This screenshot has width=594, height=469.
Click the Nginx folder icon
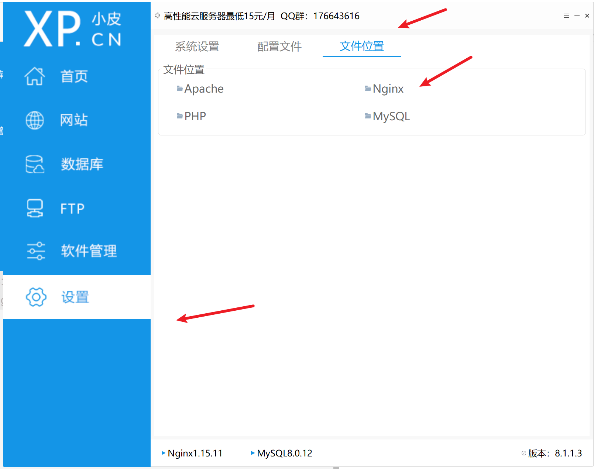coord(368,89)
